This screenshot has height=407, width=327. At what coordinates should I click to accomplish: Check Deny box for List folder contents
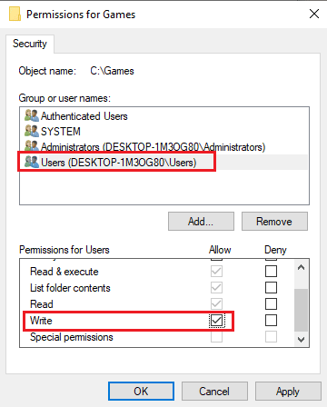click(x=271, y=287)
